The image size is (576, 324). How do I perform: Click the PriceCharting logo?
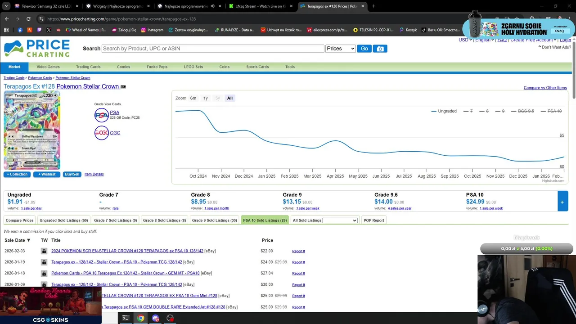37,49
